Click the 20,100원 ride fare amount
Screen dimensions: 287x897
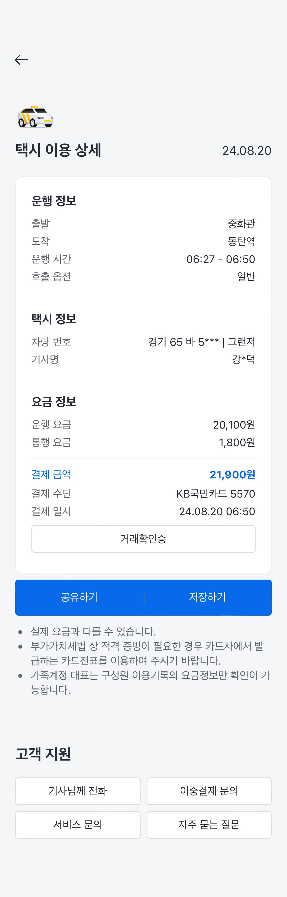point(234,425)
